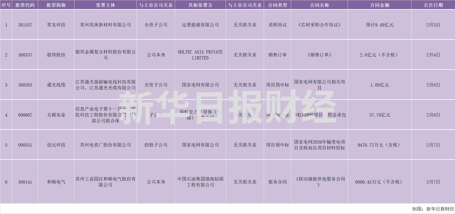Viewport: 455px width, 214px height.
Task: Select the 签署主体 column header
Action: [x=105, y=5]
